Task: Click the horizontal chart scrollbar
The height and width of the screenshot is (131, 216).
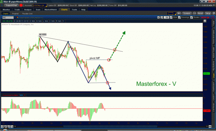Action: click(x=110, y=126)
